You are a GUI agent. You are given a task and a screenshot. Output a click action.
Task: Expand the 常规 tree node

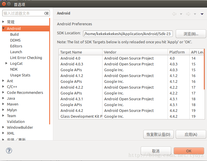pos(3,22)
